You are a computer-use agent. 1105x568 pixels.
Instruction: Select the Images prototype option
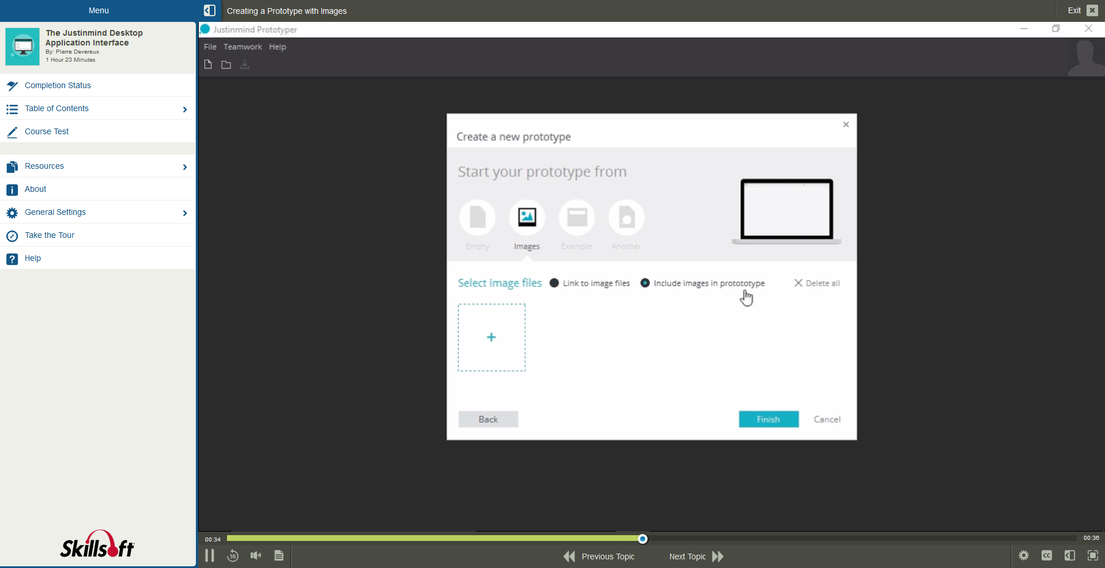[x=527, y=218]
